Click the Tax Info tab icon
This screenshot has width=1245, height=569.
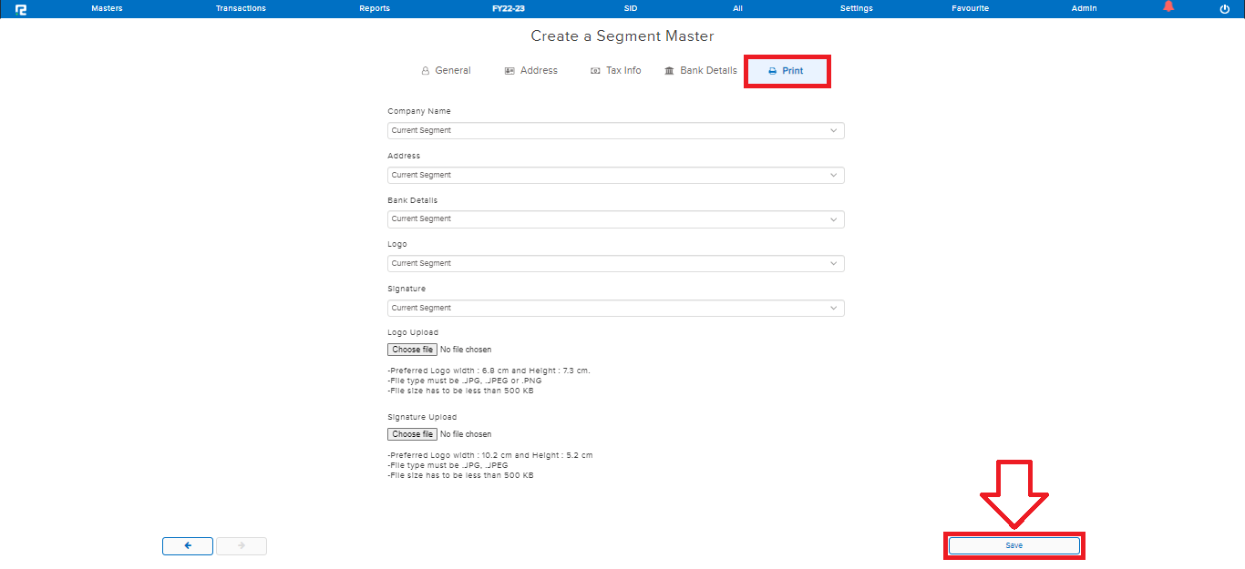[x=595, y=70]
